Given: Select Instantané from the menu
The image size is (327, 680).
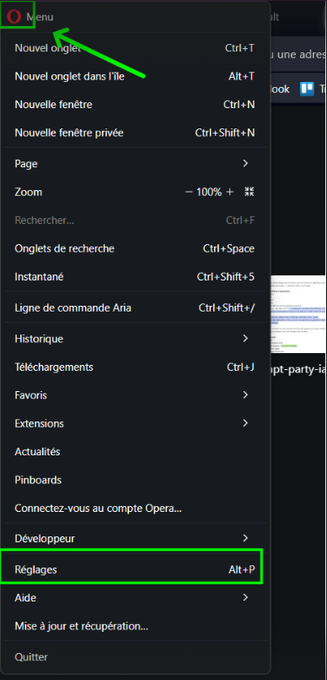Looking at the screenshot, I should tap(136, 277).
